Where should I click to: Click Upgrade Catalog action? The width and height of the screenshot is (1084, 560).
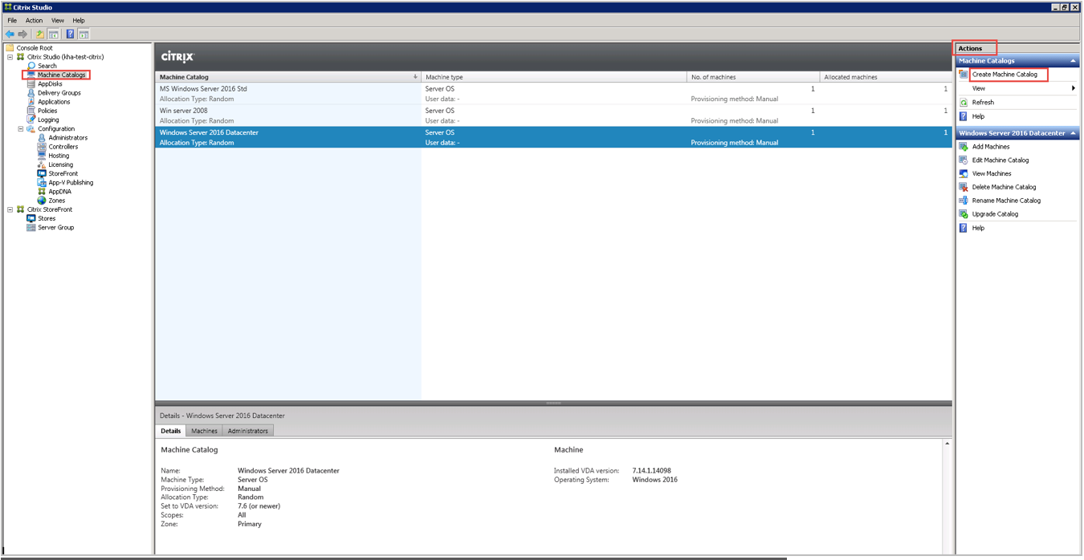[x=994, y=214]
